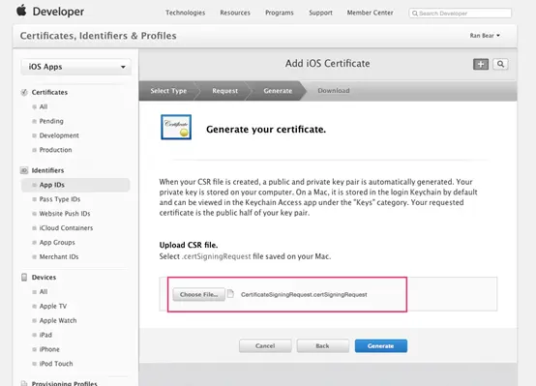This screenshot has height=386, width=536.
Task: Click the Cancel button
Action: 265,346
